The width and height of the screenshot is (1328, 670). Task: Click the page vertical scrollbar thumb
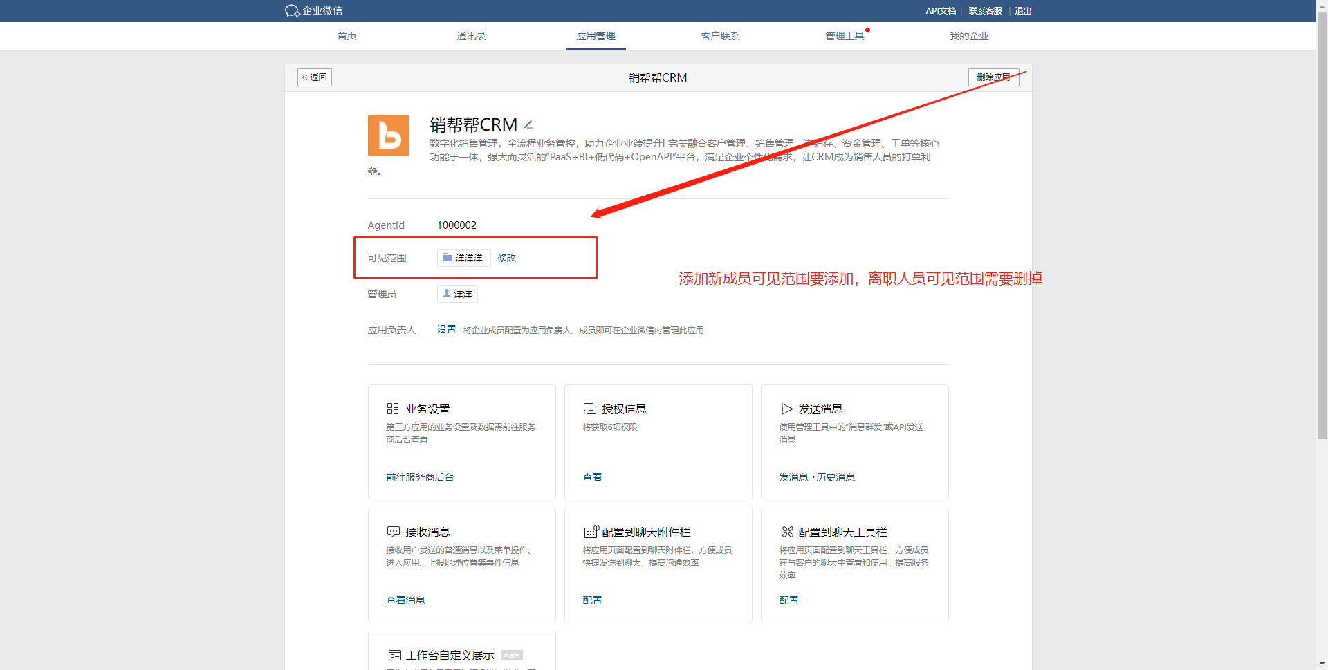pyautogui.click(x=1322, y=225)
